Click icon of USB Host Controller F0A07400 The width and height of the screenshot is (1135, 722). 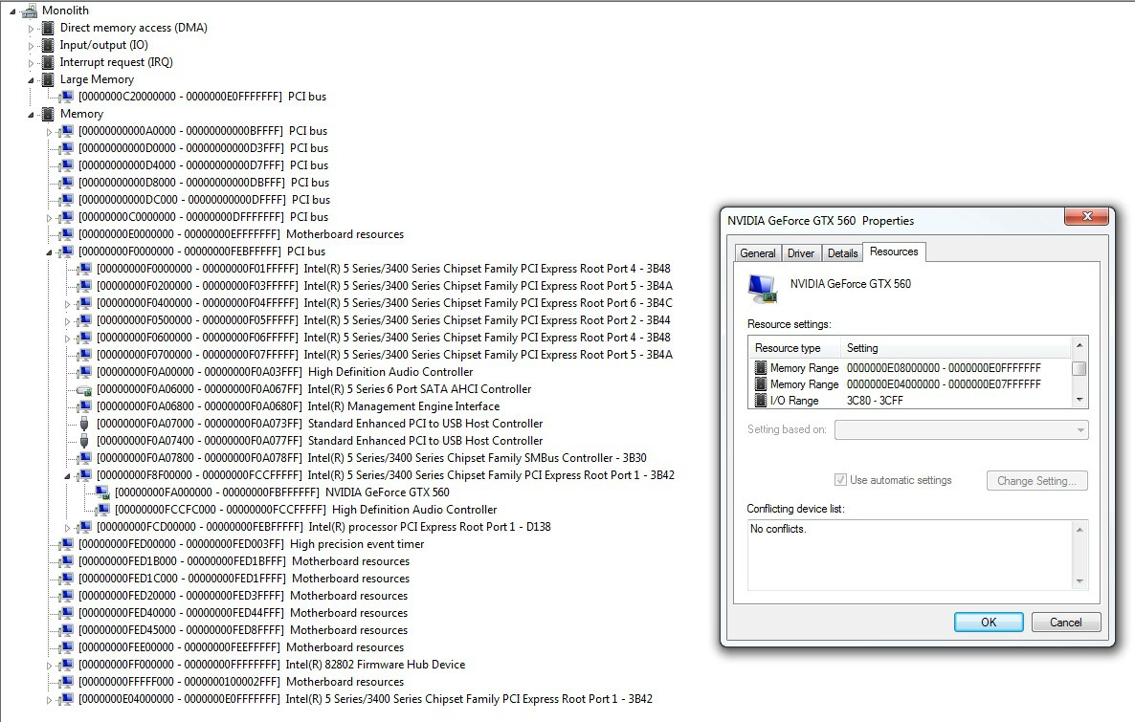coord(84,441)
